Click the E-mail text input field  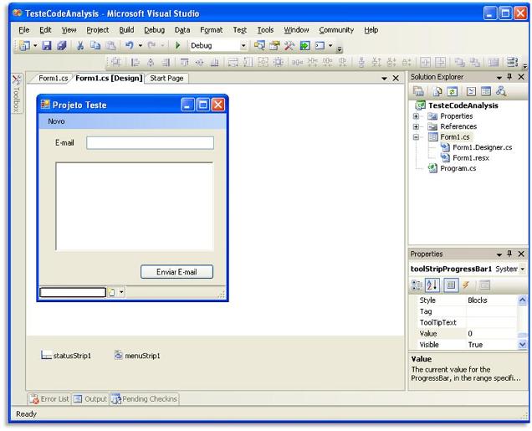150,142
